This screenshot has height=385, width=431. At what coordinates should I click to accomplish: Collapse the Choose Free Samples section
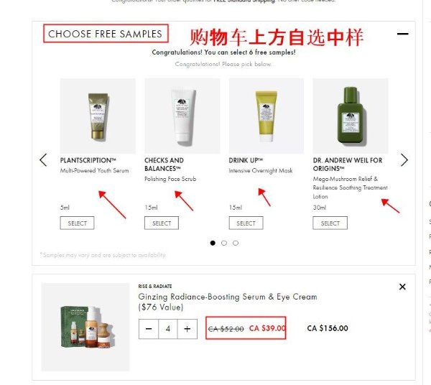[402, 34]
